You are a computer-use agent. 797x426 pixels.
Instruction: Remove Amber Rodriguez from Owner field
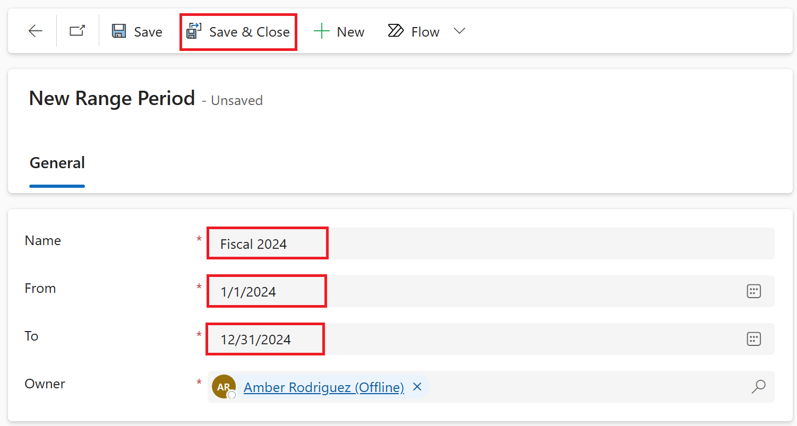coord(417,387)
